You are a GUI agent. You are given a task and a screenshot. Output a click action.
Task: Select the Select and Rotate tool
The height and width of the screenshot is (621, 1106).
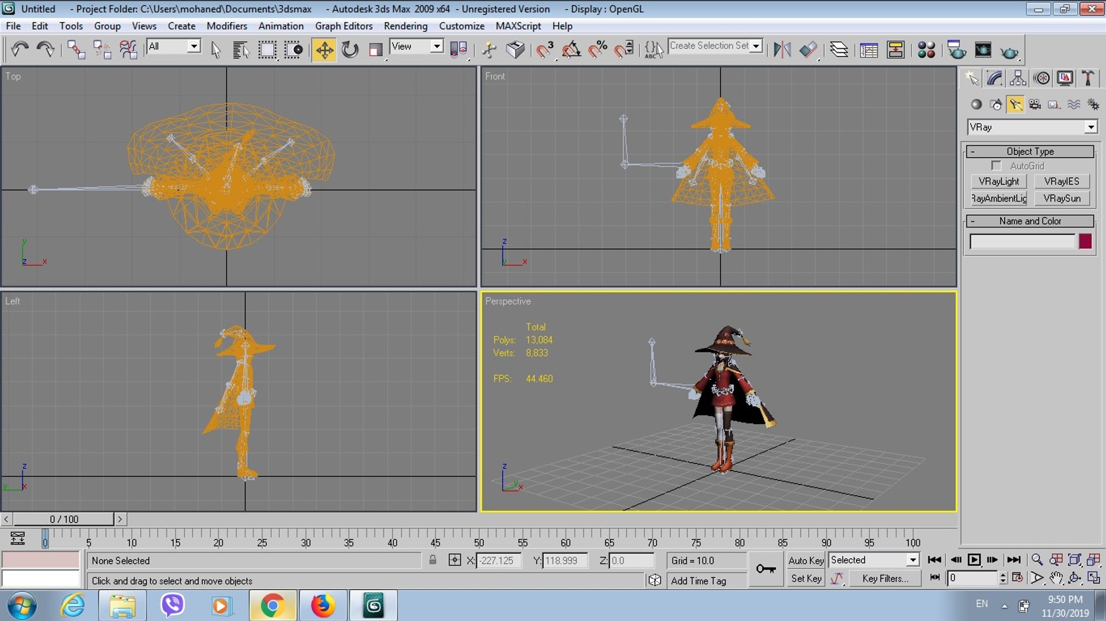[350, 49]
